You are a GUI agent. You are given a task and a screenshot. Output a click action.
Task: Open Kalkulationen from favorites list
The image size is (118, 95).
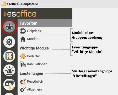tap(37, 64)
